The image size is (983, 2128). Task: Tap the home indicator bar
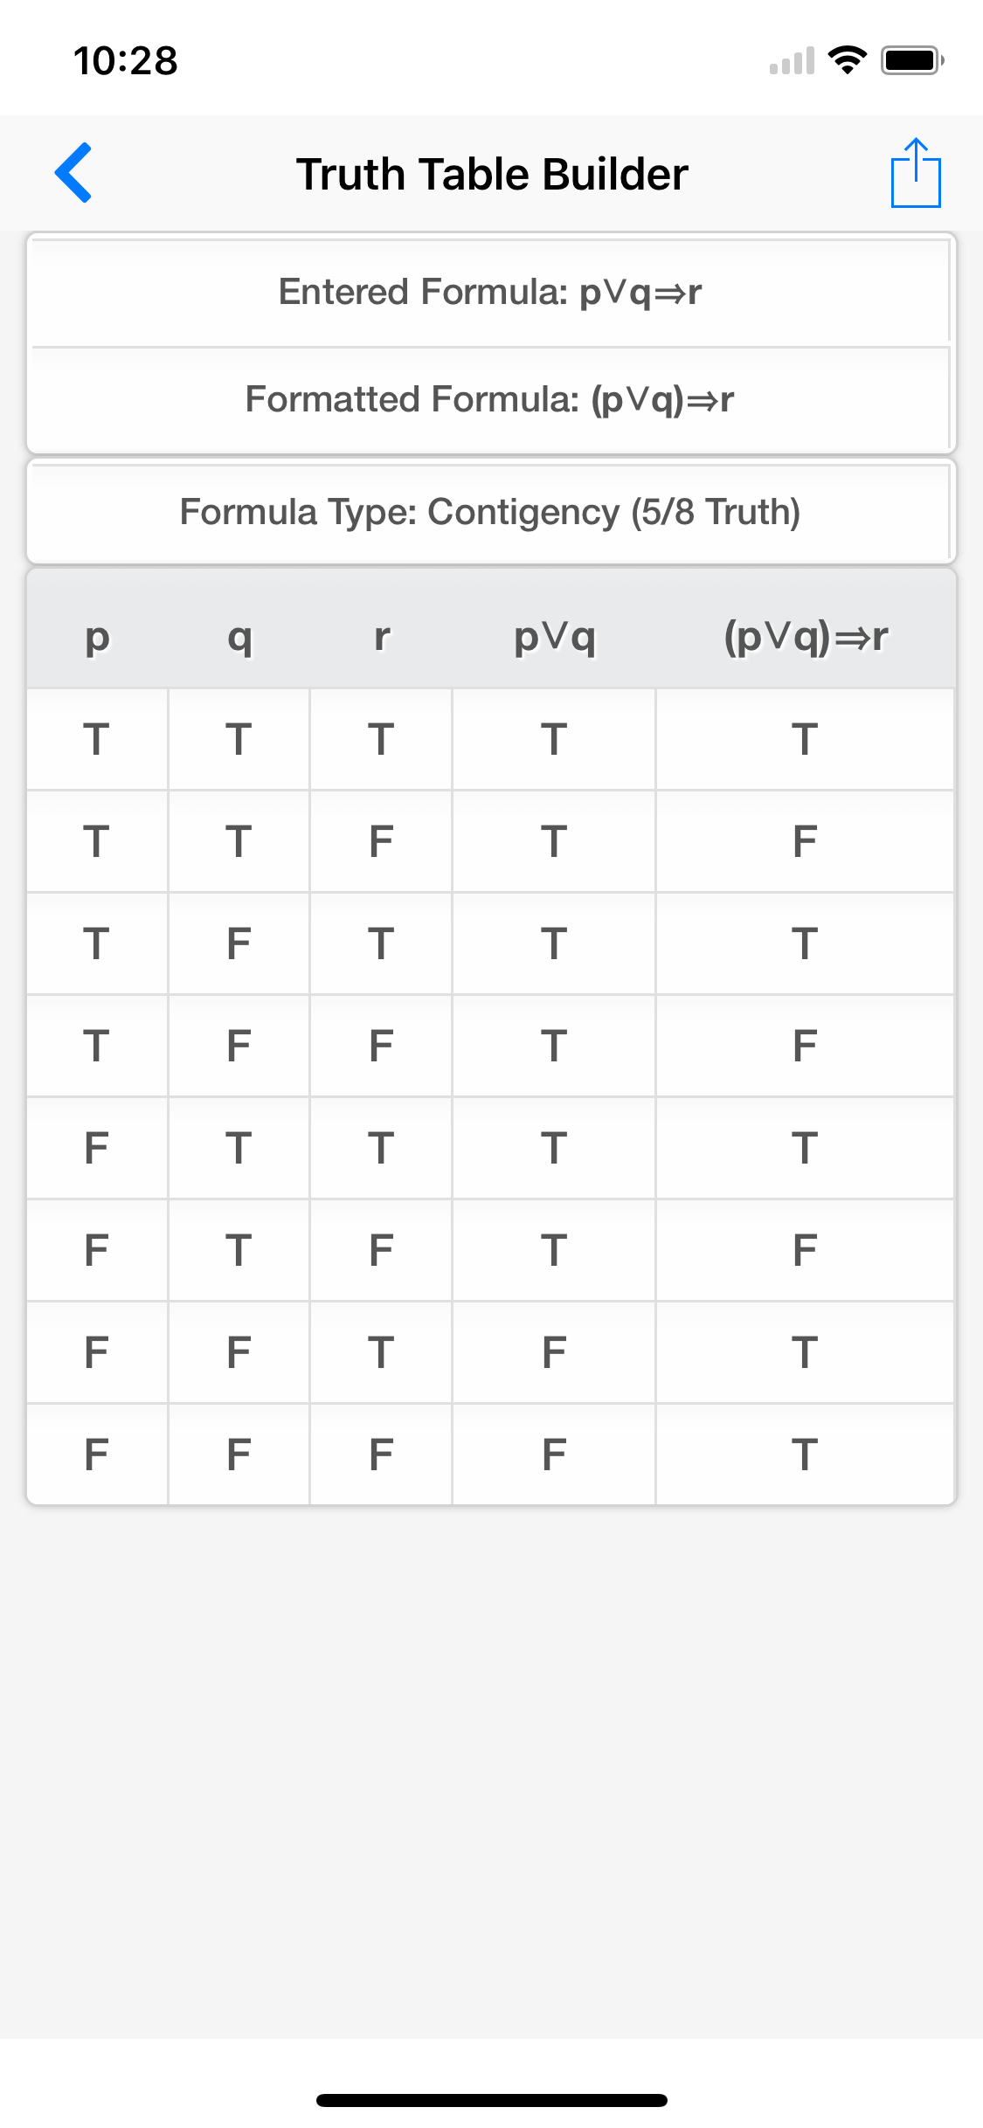491,2099
